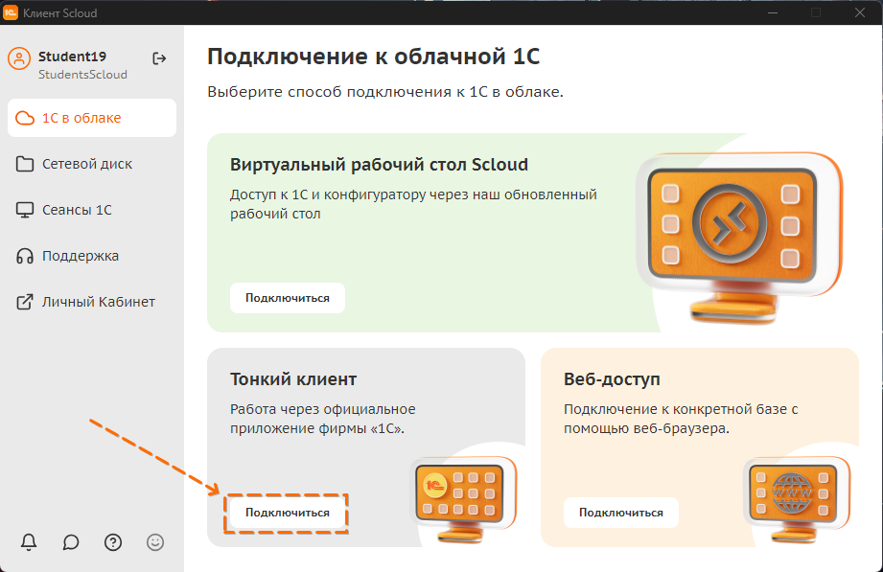Open the Сетевой диск section
The width and height of the screenshot is (883, 572).
click(92, 164)
